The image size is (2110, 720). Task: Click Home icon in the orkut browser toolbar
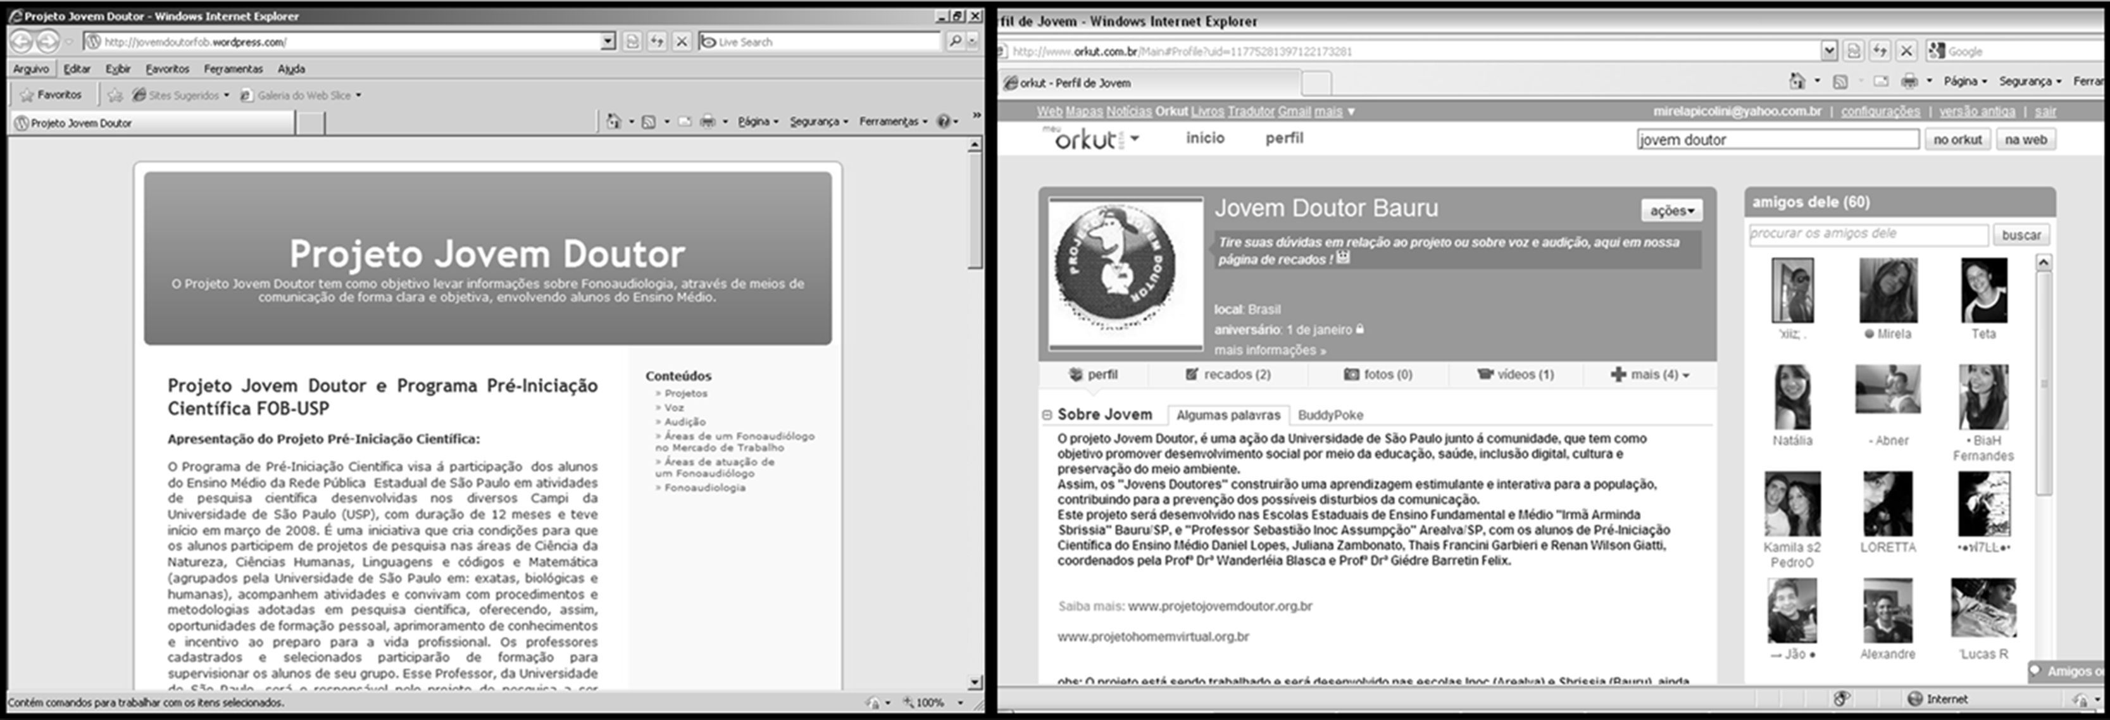pos(1797,81)
